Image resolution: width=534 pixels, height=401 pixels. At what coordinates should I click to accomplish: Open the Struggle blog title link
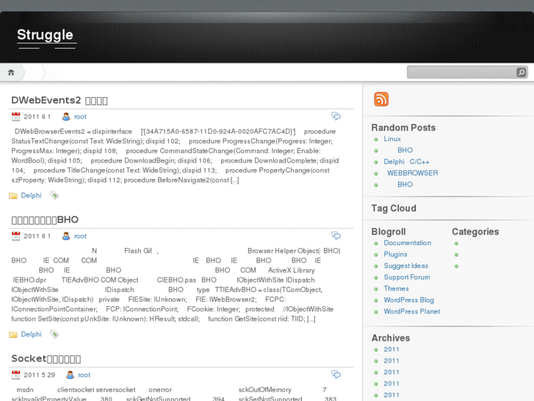pyautogui.click(x=45, y=35)
